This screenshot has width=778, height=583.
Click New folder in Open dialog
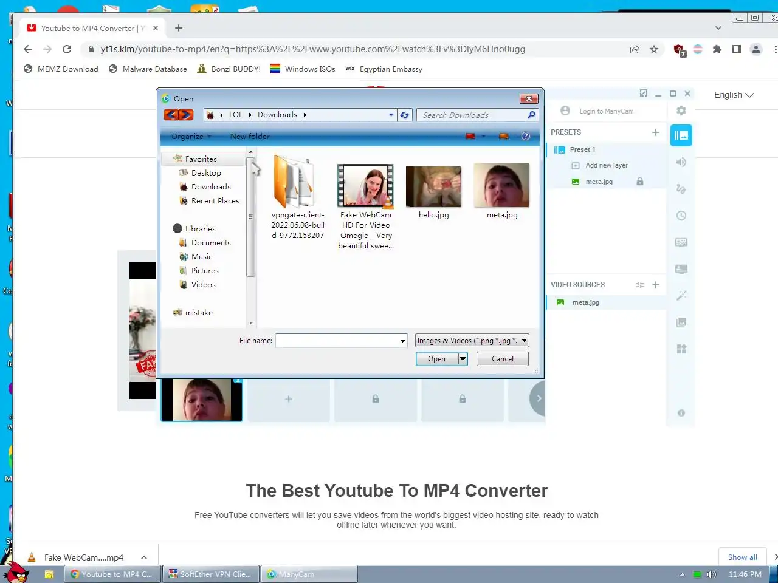(250, 136)
